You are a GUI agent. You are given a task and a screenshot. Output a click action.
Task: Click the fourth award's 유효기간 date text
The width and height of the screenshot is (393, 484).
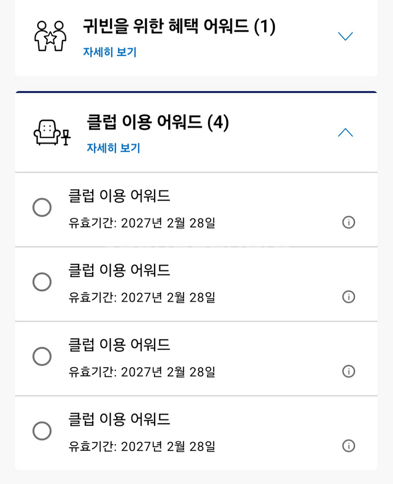point(141,446)
